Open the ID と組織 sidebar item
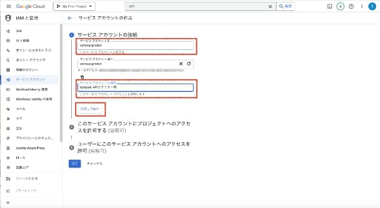 [x=30, y=41]
